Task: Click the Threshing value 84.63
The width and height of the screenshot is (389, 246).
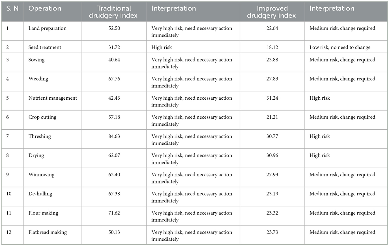Action: (x=114, y=136)
